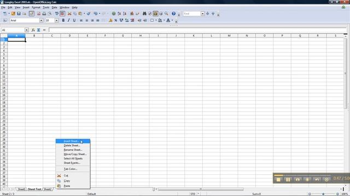Choose Delete Sheet from the context menu
350x196 pixels.
point(73,145)
